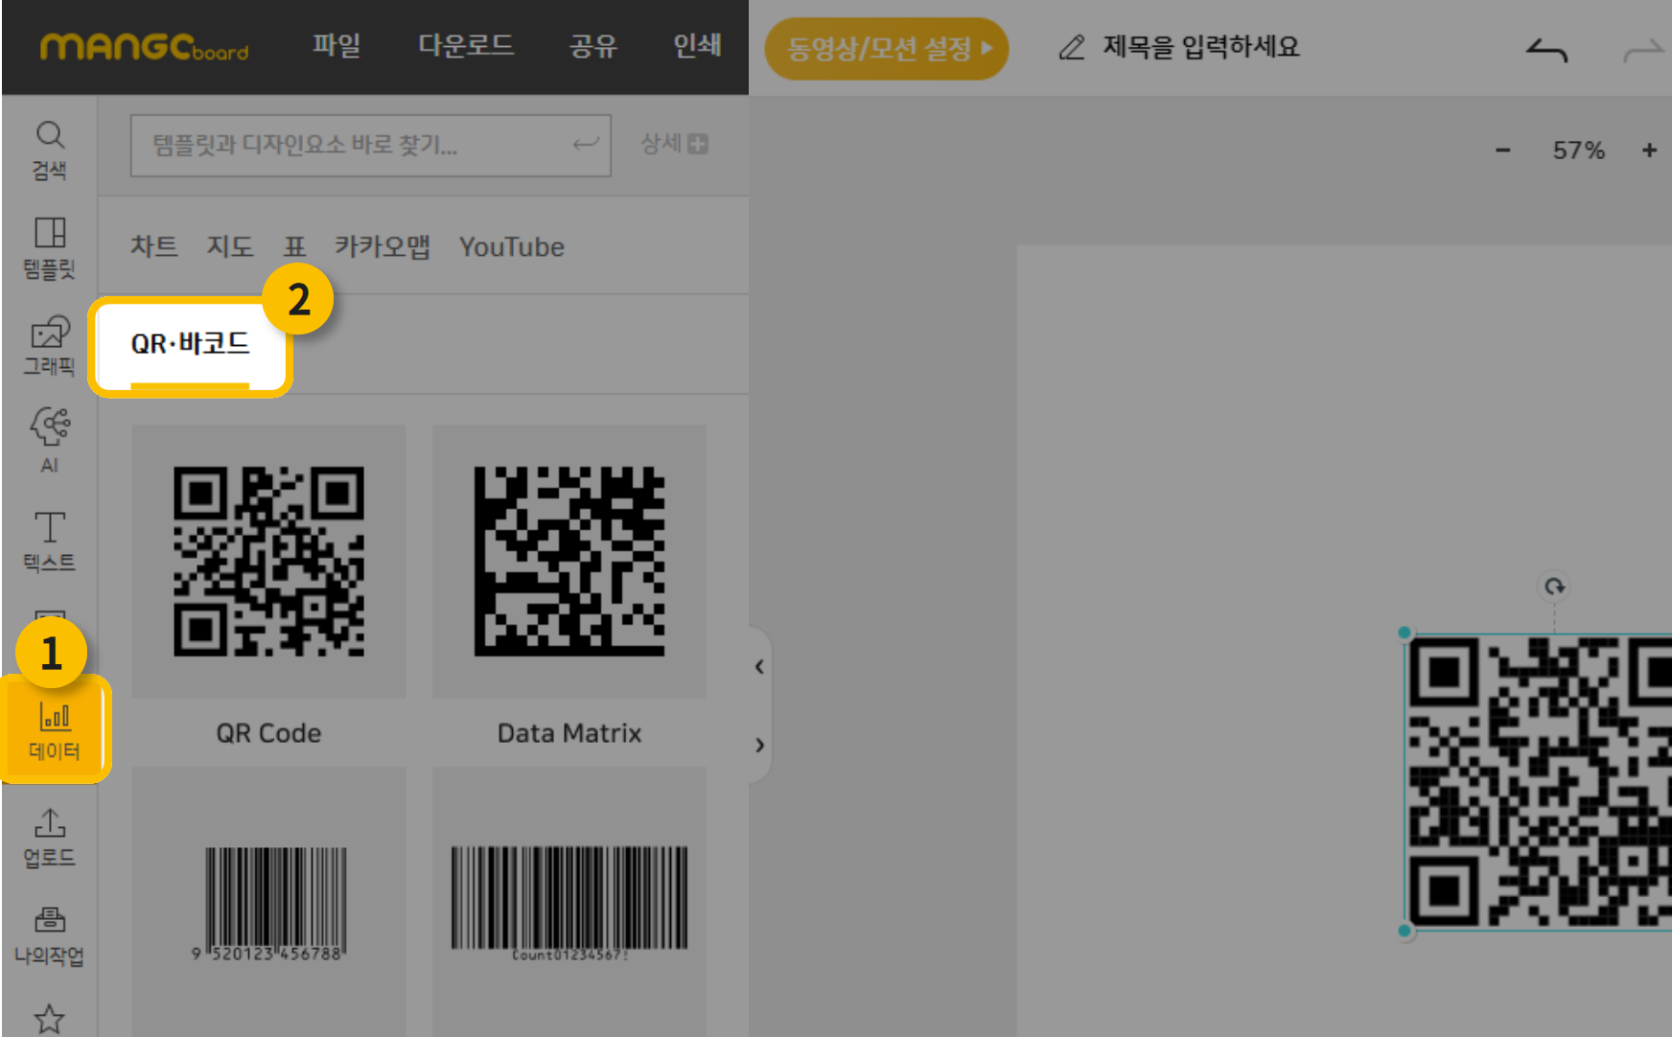Click 동영상/모션 설정 button

click(887, 48)
